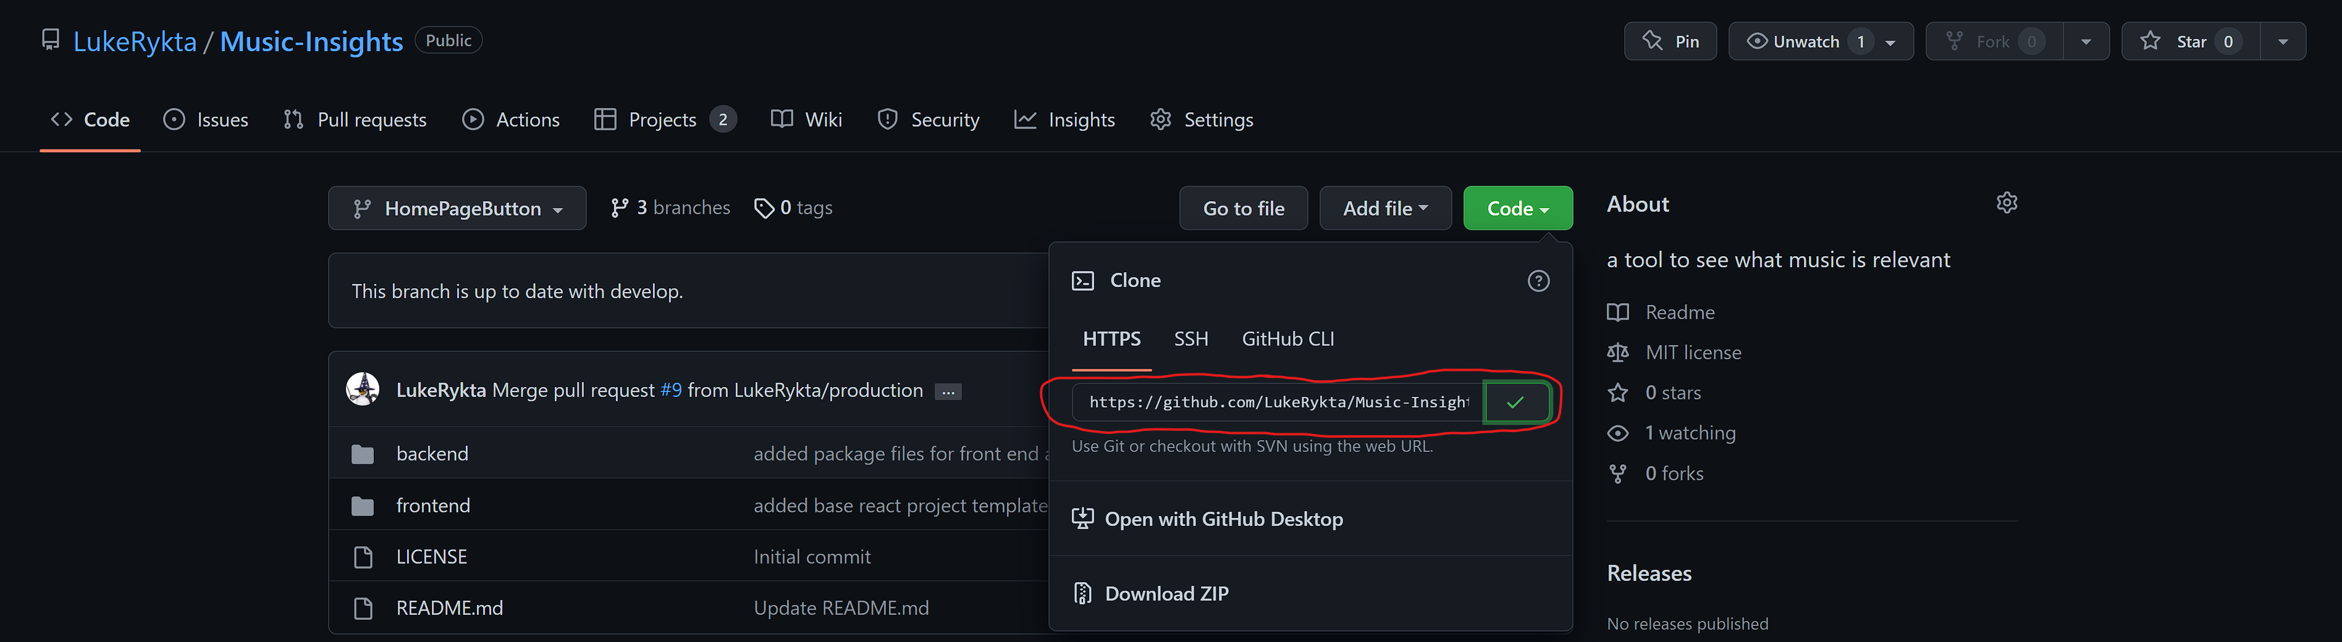The image size is (2342, 642).
Task: Expand Add file dropdown
Action: (x=1384, y=208)
